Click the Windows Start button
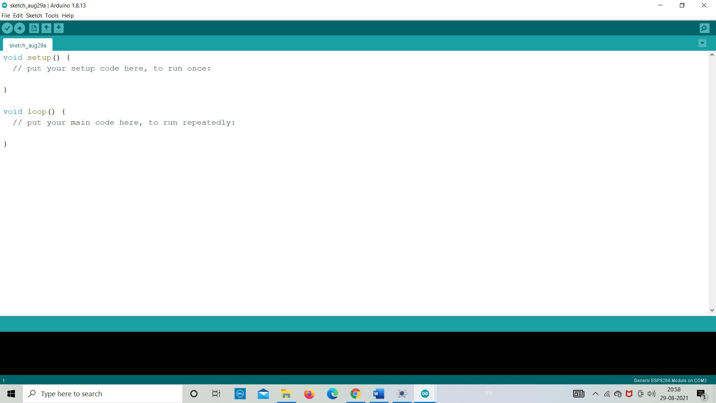Viewport: 716px width, 403px height. coord(11,394)
